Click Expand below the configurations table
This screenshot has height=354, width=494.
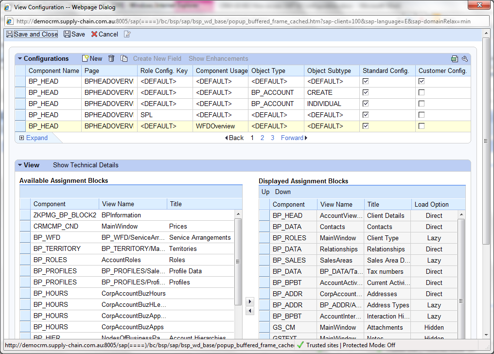36,138
